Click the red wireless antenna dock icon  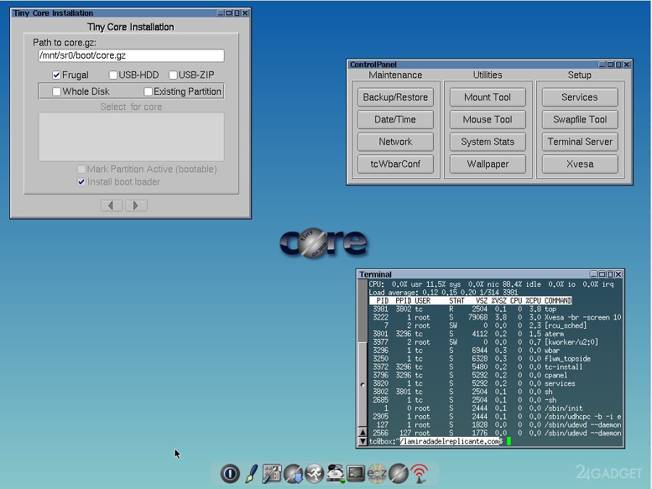point(419,474)
